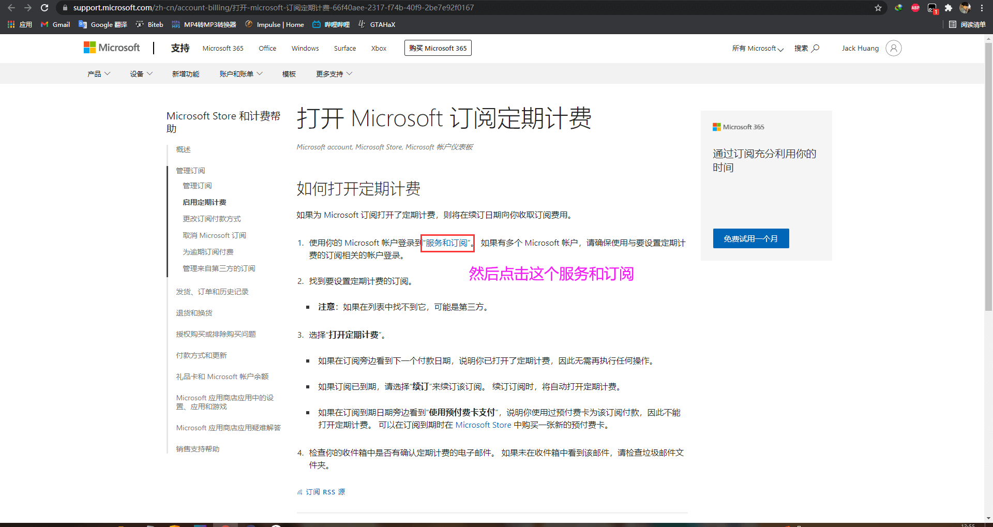This screenshot has height=527, width=993.
Task: Click the search magnifier next to 搜索
Action: pyautogui.click(x=816, y=48)
